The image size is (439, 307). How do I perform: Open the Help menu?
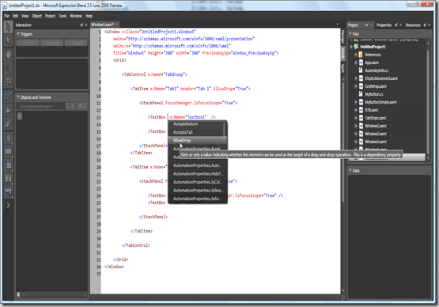tap(89, 16)
